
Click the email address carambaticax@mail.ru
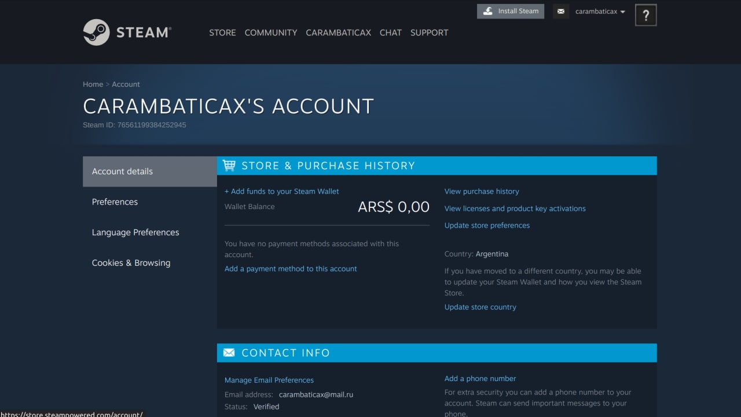tap(316, 394)
